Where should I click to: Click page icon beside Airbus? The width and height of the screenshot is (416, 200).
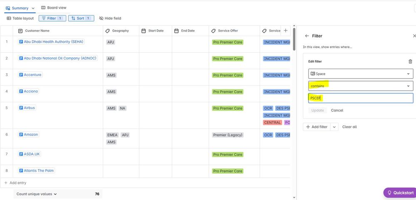point(21,108)
